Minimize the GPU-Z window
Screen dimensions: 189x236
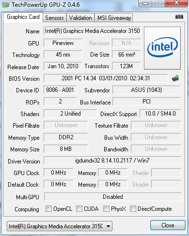point(145,3)
